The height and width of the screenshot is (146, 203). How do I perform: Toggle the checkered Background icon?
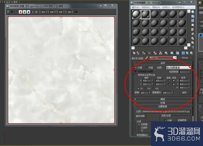(193, 21)
